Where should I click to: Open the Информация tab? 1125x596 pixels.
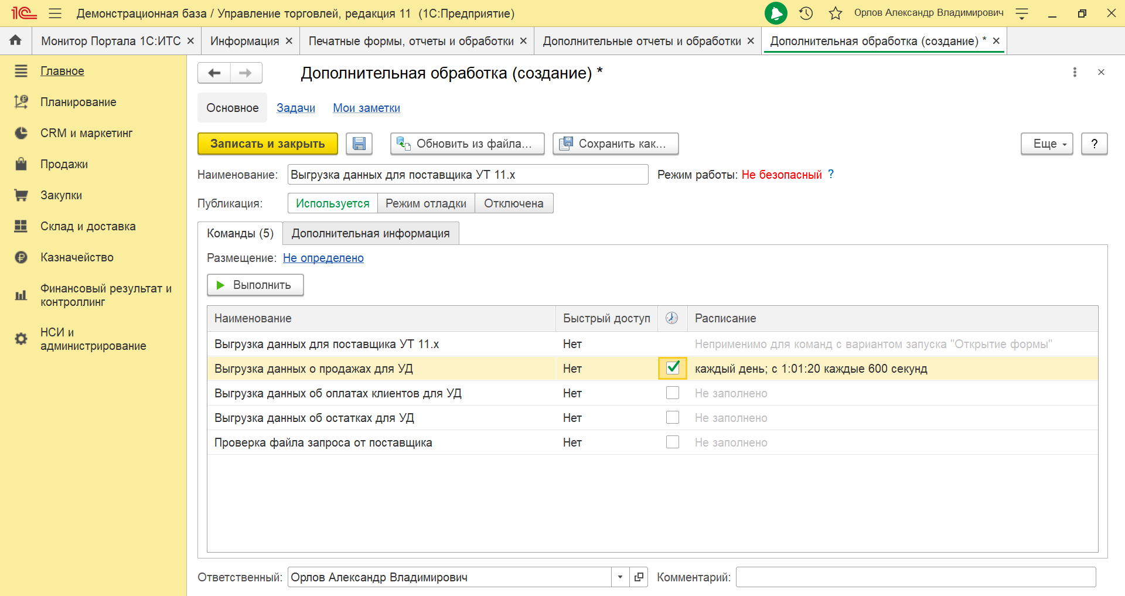click(244, 41)
